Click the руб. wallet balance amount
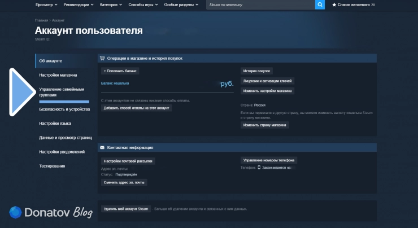This screenshot has width=418, height=228. tap(227, 84)
